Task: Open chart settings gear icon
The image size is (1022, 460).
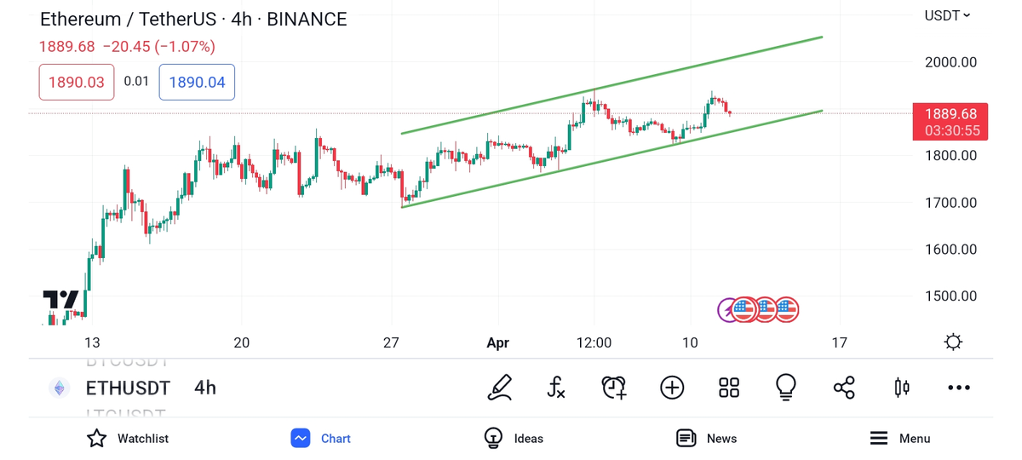Action: coord(953,342)
